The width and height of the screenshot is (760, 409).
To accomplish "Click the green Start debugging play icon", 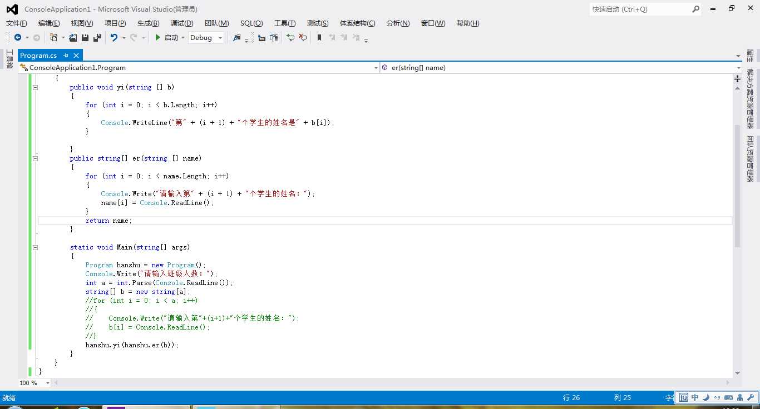I will 158,38.
